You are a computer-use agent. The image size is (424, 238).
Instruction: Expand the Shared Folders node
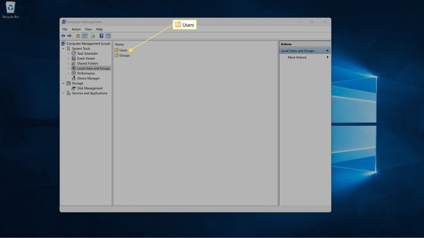(x=68, y=64)
